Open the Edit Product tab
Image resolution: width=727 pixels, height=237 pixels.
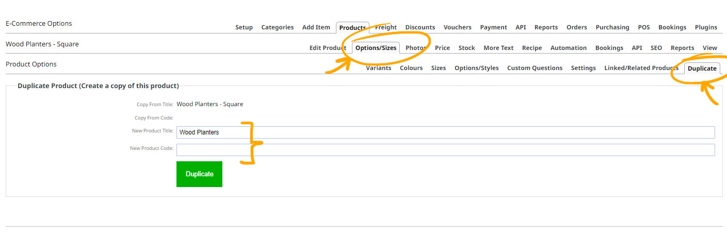click(328, 48)
